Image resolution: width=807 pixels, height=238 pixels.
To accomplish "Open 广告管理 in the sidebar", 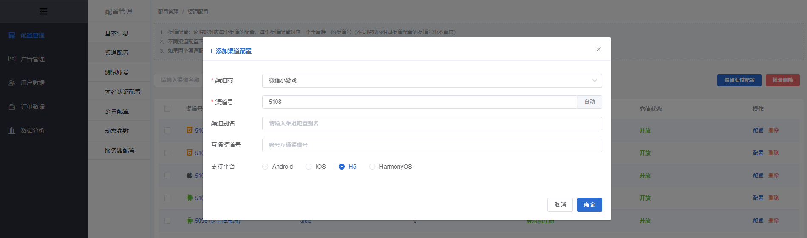I will [33, 59].
